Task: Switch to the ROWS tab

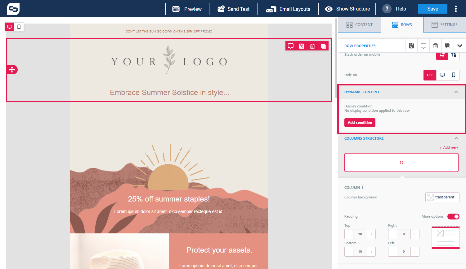Action: (x=402, y=25)
